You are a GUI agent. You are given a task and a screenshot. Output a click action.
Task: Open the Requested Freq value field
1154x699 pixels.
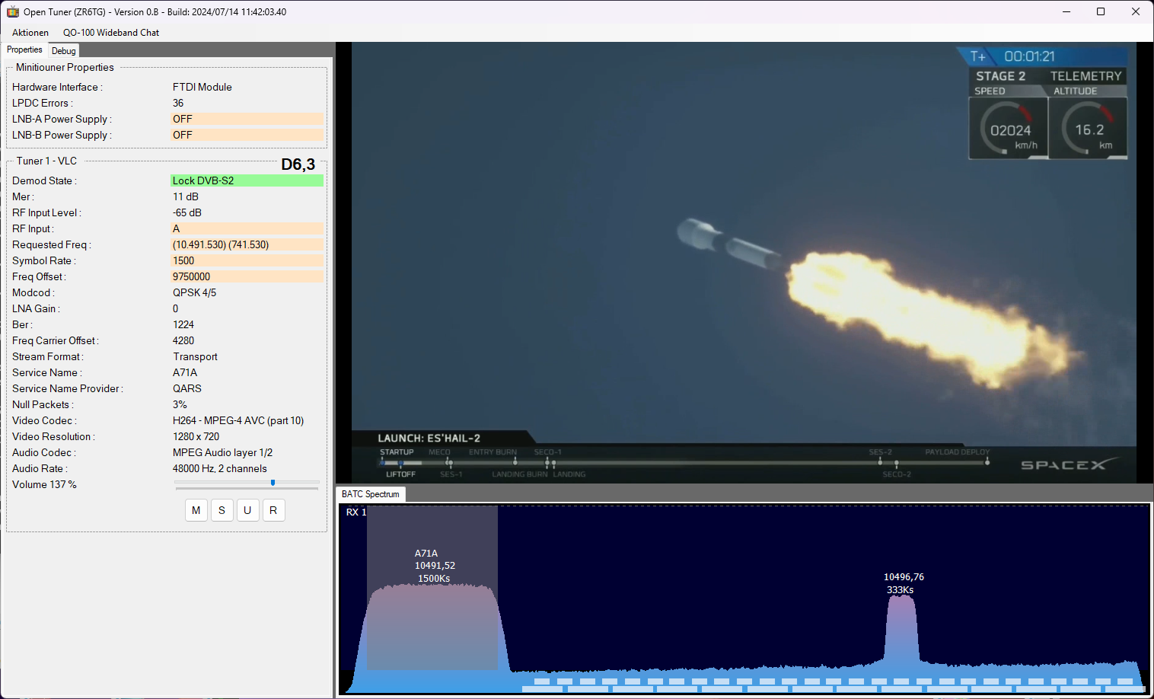(x=247, y=244)
